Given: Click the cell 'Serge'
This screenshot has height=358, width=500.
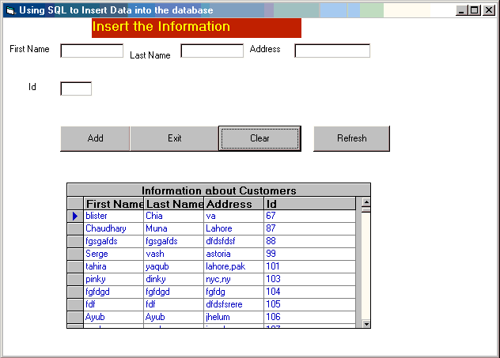Looking at the screenshot, I should coord(114,254).
